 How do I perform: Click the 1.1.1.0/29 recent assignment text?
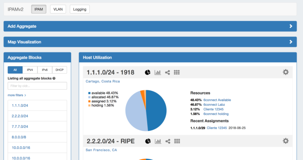tap(198, 128)
